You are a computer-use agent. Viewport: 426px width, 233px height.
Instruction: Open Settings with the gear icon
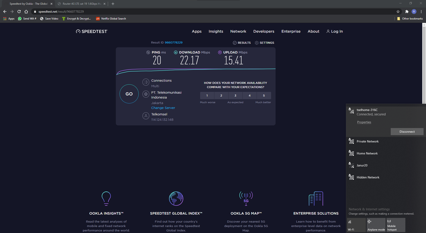257,43
